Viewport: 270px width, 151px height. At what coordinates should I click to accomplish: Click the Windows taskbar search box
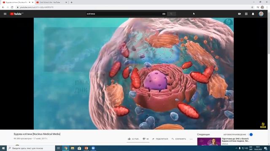(31, 148)
